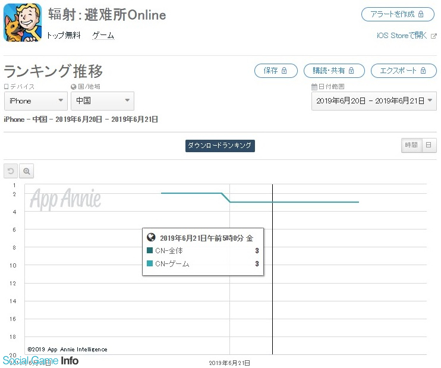Click lock icon on alert button
Screen dimensions: 441x368
[x=421, y=14]
